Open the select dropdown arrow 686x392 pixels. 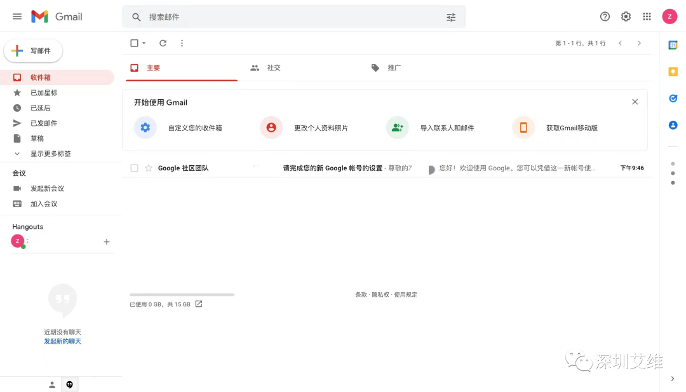click(144, 43)
